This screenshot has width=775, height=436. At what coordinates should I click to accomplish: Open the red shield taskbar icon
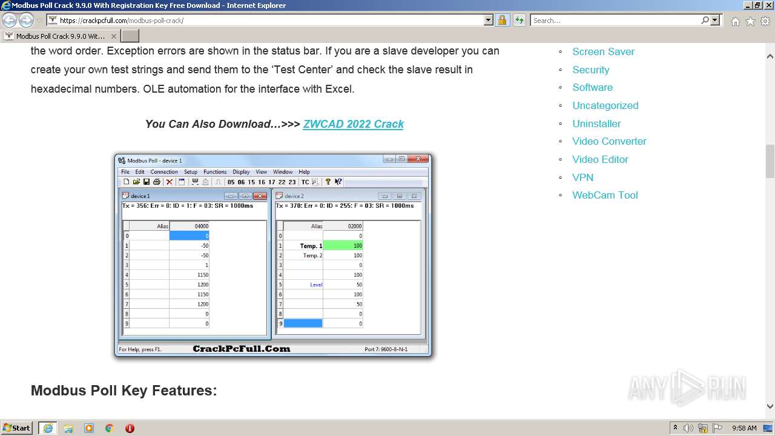(x=130, y=428)
